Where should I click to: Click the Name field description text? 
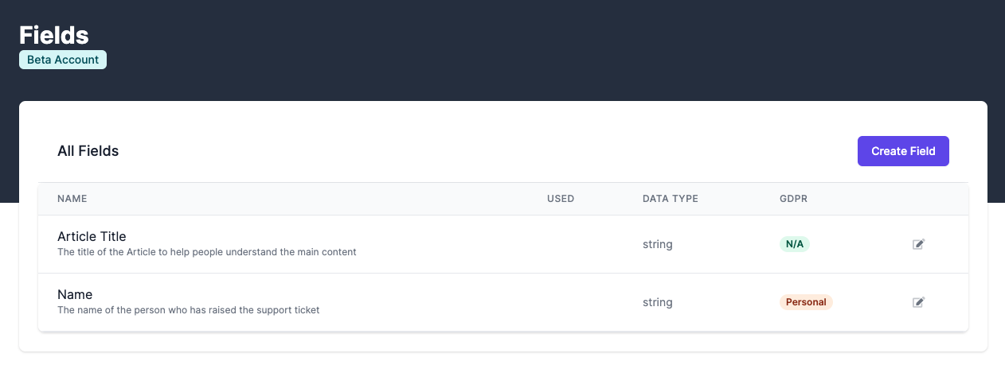(189, 310)
